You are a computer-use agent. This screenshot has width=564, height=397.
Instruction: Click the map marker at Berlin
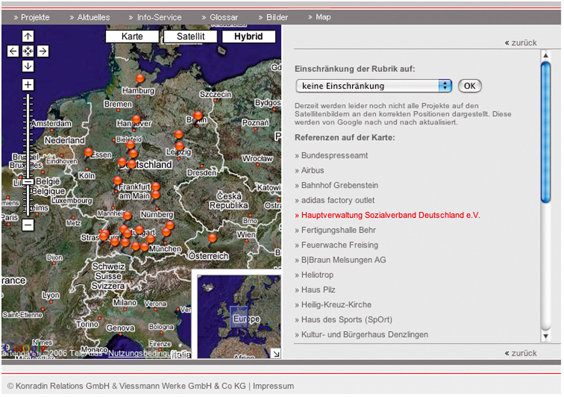click(x=198, y=116)
